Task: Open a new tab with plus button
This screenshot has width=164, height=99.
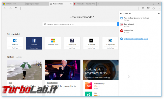Action: coord(98,4)
